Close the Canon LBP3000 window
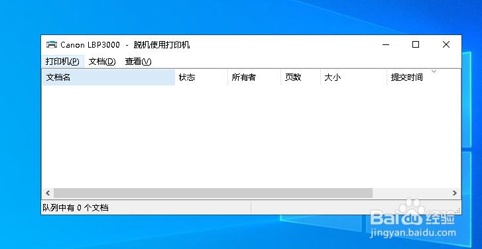Viewport: 482px width, 249px height. (x=446, y=45)
